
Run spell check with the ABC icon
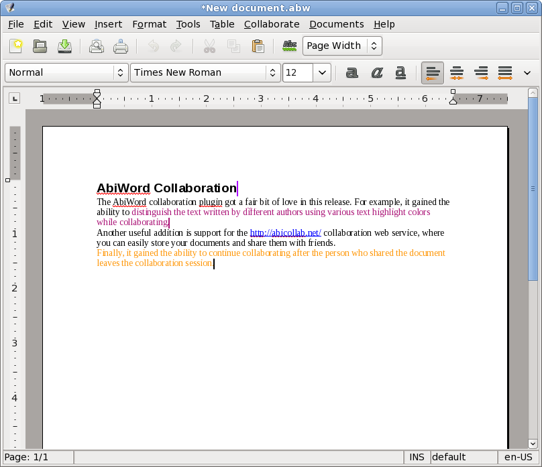[x=289, y=46]
